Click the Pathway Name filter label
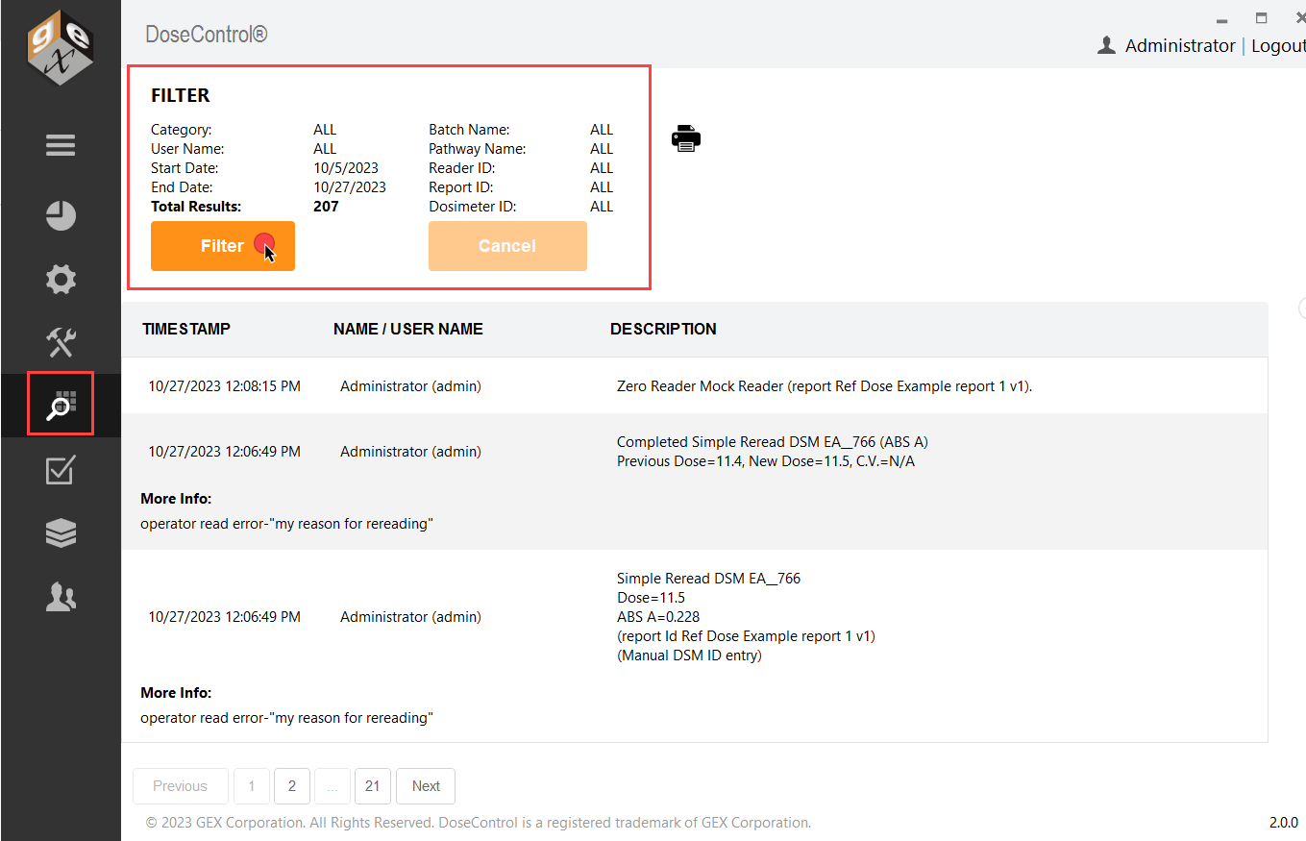Image resolution: width=1306 pixels, height=841 pixels. pyautogui.click(x=478, y=149)
